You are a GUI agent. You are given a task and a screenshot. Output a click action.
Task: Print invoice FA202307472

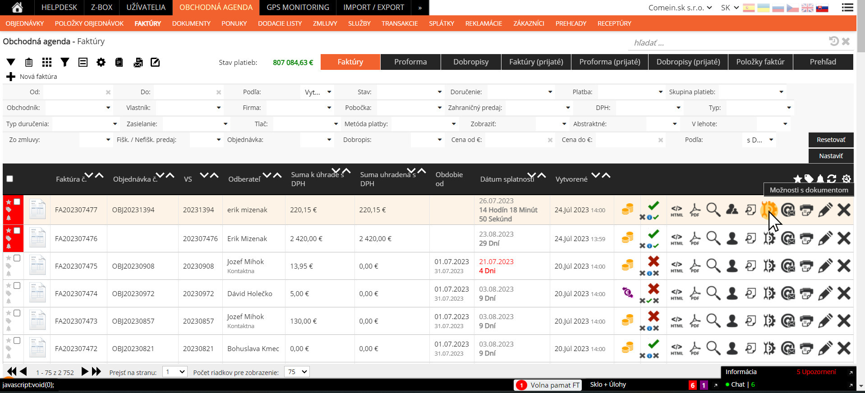click(x=806, y=348)
